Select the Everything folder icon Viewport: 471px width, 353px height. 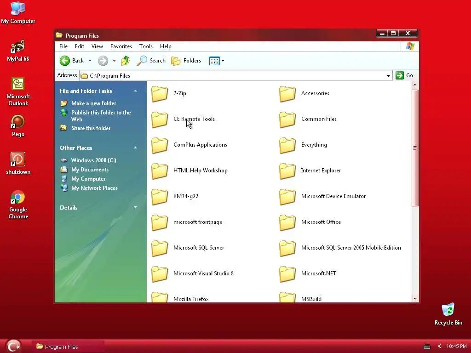coord(287,145)
